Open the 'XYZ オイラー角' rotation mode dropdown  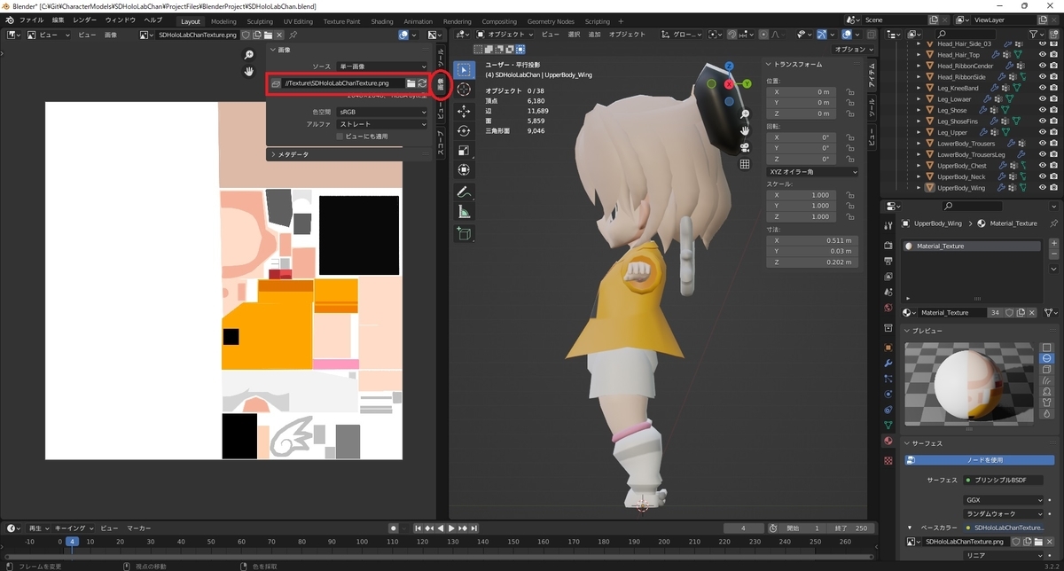[x=812, y=171]
